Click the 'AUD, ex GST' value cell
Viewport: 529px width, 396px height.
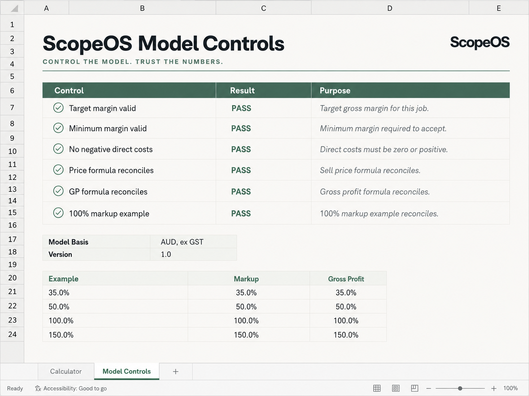click(194, 242)
